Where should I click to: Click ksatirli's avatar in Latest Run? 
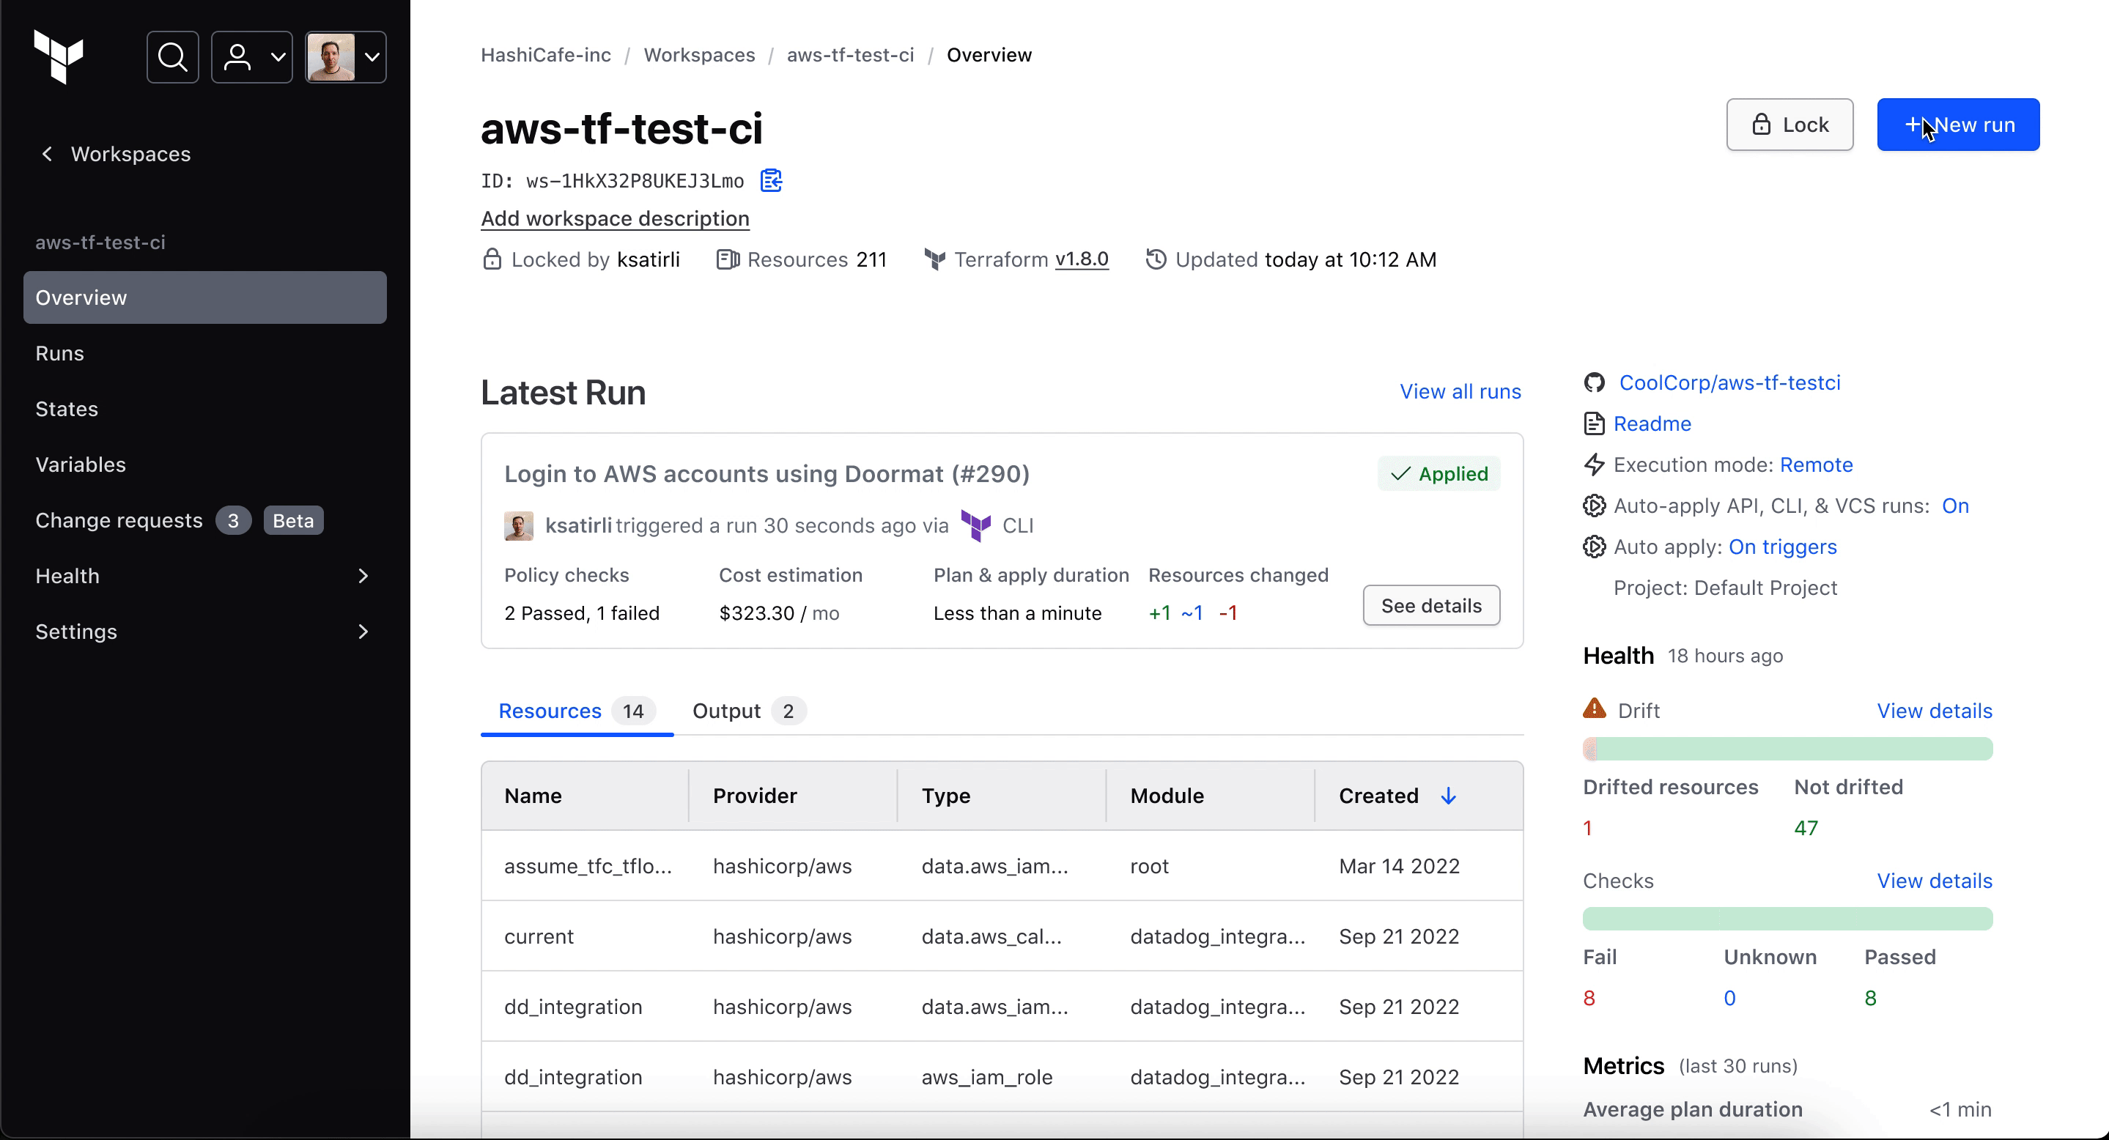[x=519, y=526]
